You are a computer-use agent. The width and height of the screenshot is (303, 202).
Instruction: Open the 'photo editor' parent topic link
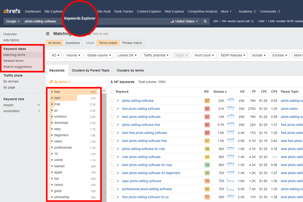tap(289, 109)
